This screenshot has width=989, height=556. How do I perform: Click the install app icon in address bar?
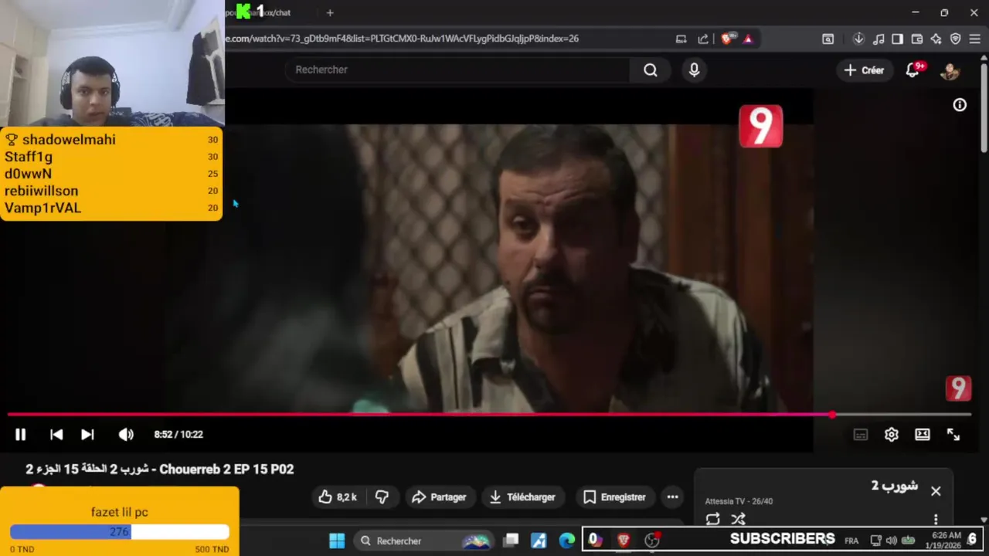click(x=681, y=39)
